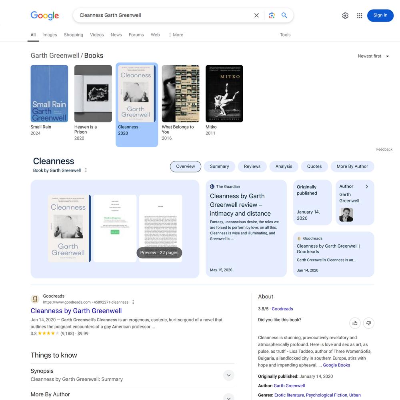Open the Newest first sort dropdown
The image size is (400, 400).
373,56
